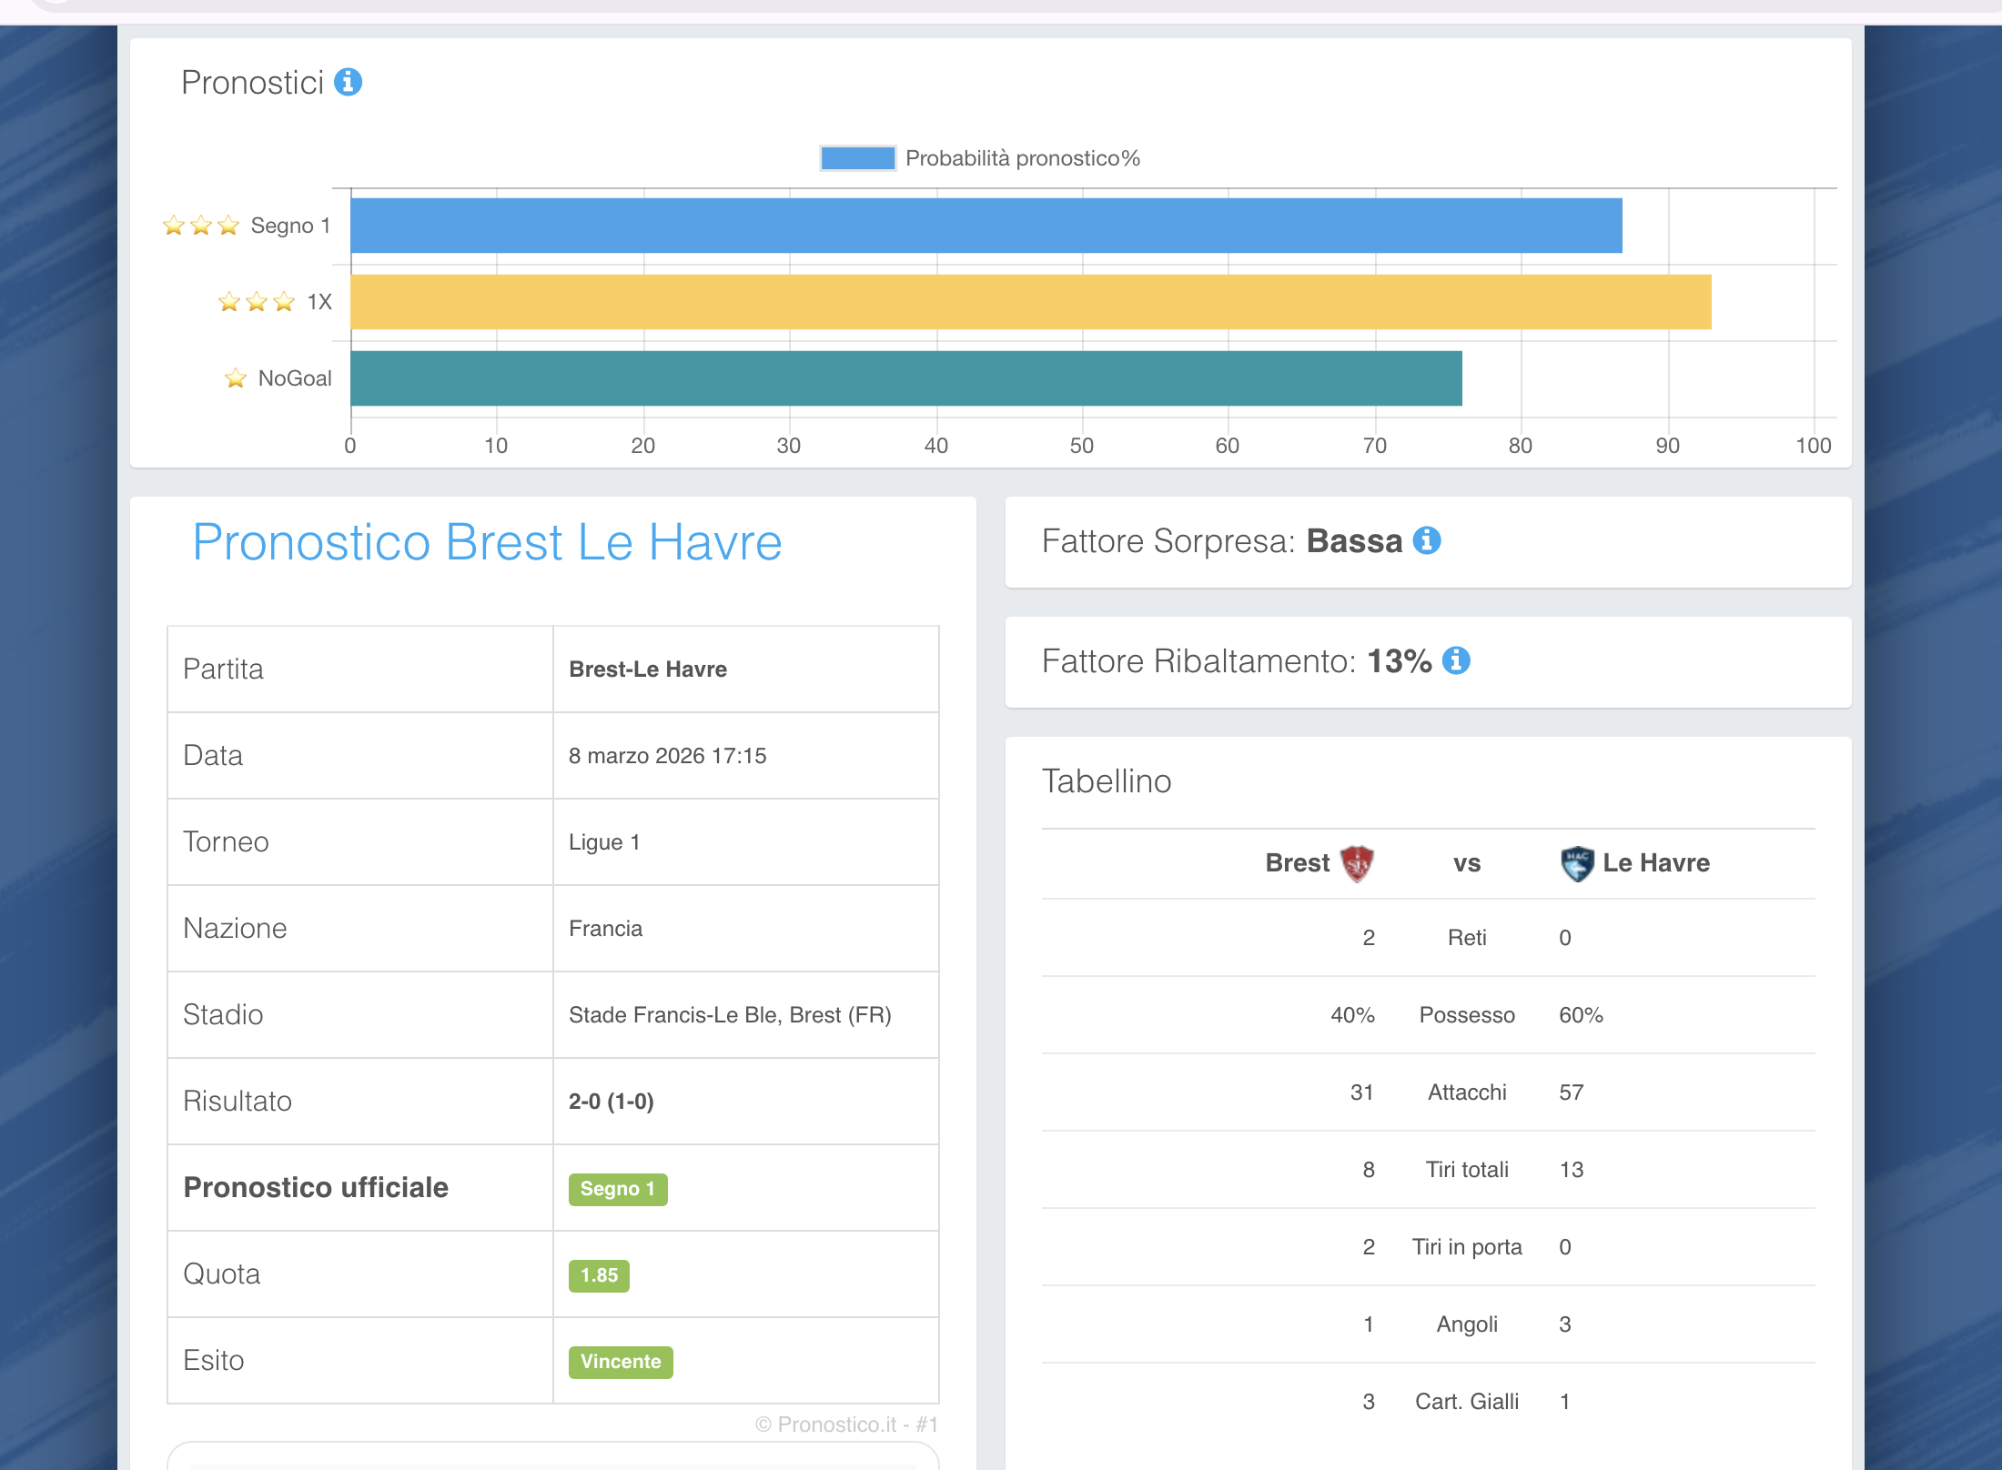Click the teal NoGoal probability bar
The width and height of the screenshot is (2002, 1470).
coord(905,378)
